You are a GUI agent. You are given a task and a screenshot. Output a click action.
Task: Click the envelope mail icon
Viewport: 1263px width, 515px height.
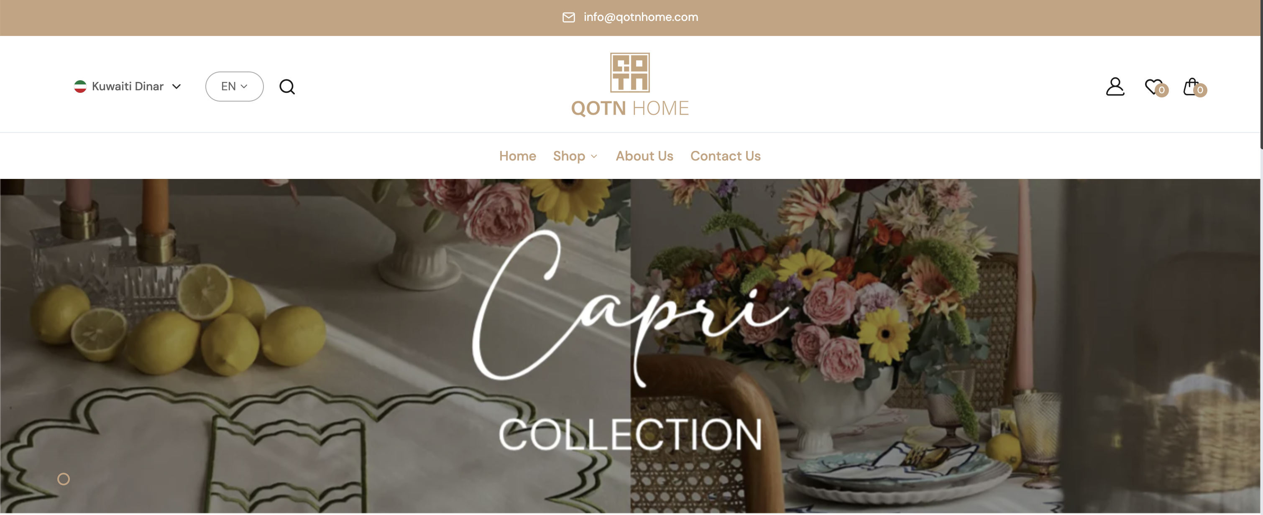coord(568,18)
